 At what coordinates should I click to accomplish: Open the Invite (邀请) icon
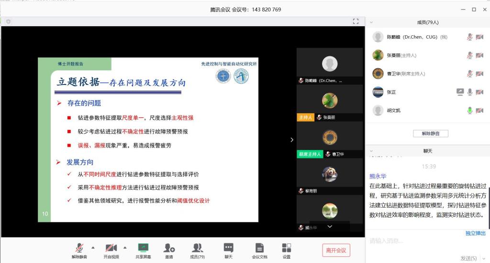coord(169,248)
